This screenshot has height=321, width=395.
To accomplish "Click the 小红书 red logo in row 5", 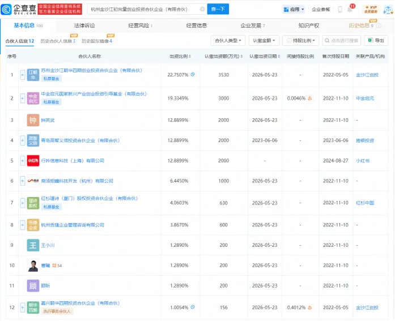I will (33, 161).
